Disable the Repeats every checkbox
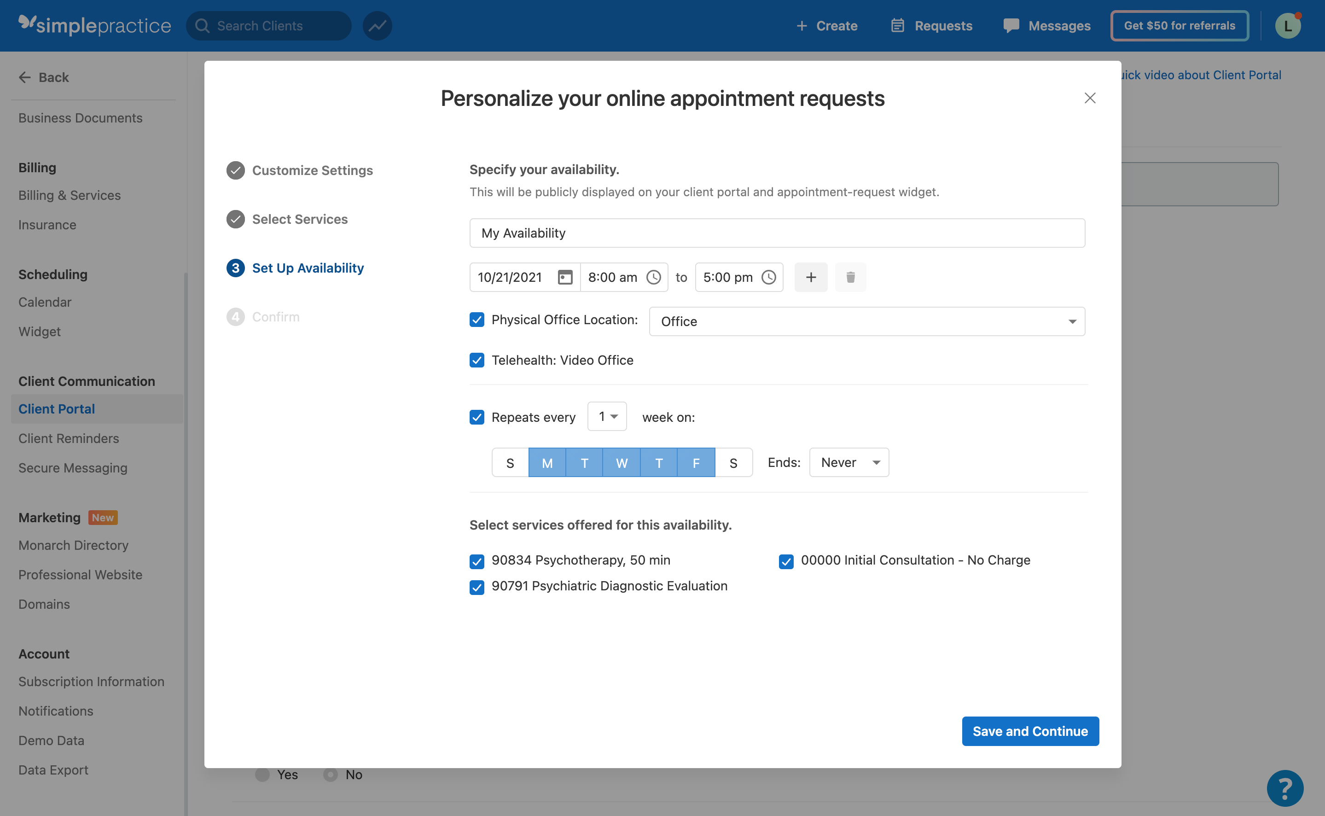1325x816 pixels. point(477,417)
